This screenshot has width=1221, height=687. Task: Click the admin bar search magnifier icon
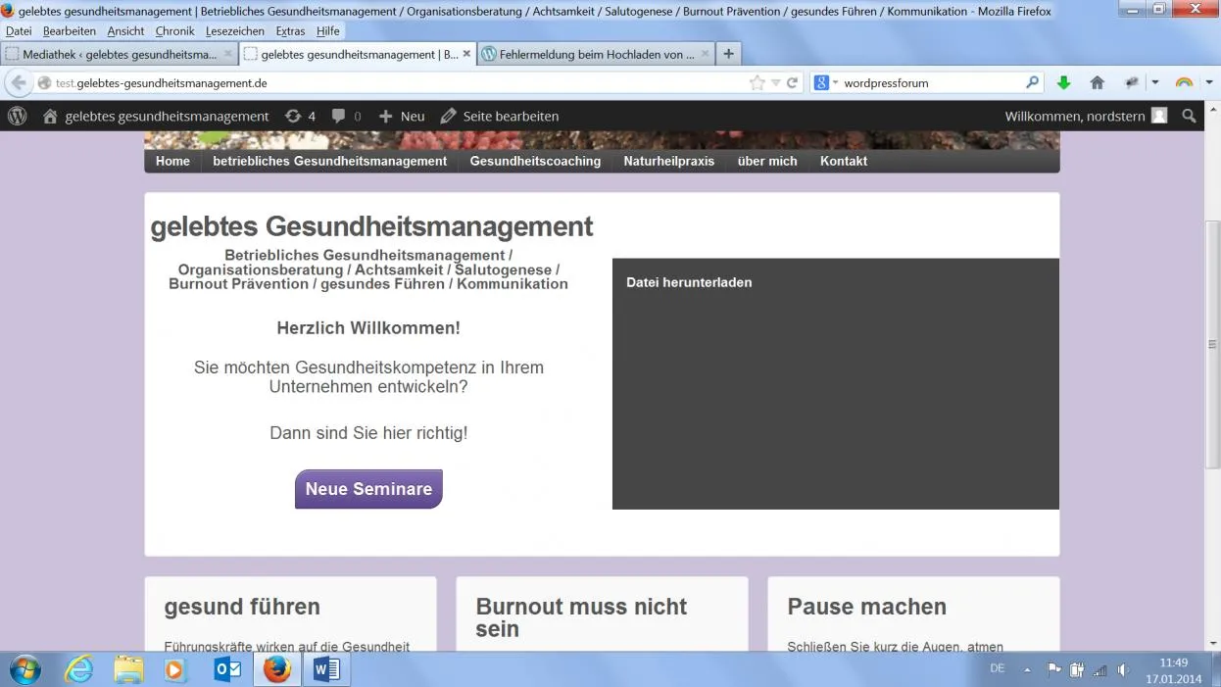pyautogui.click(x=1189, y=116)
